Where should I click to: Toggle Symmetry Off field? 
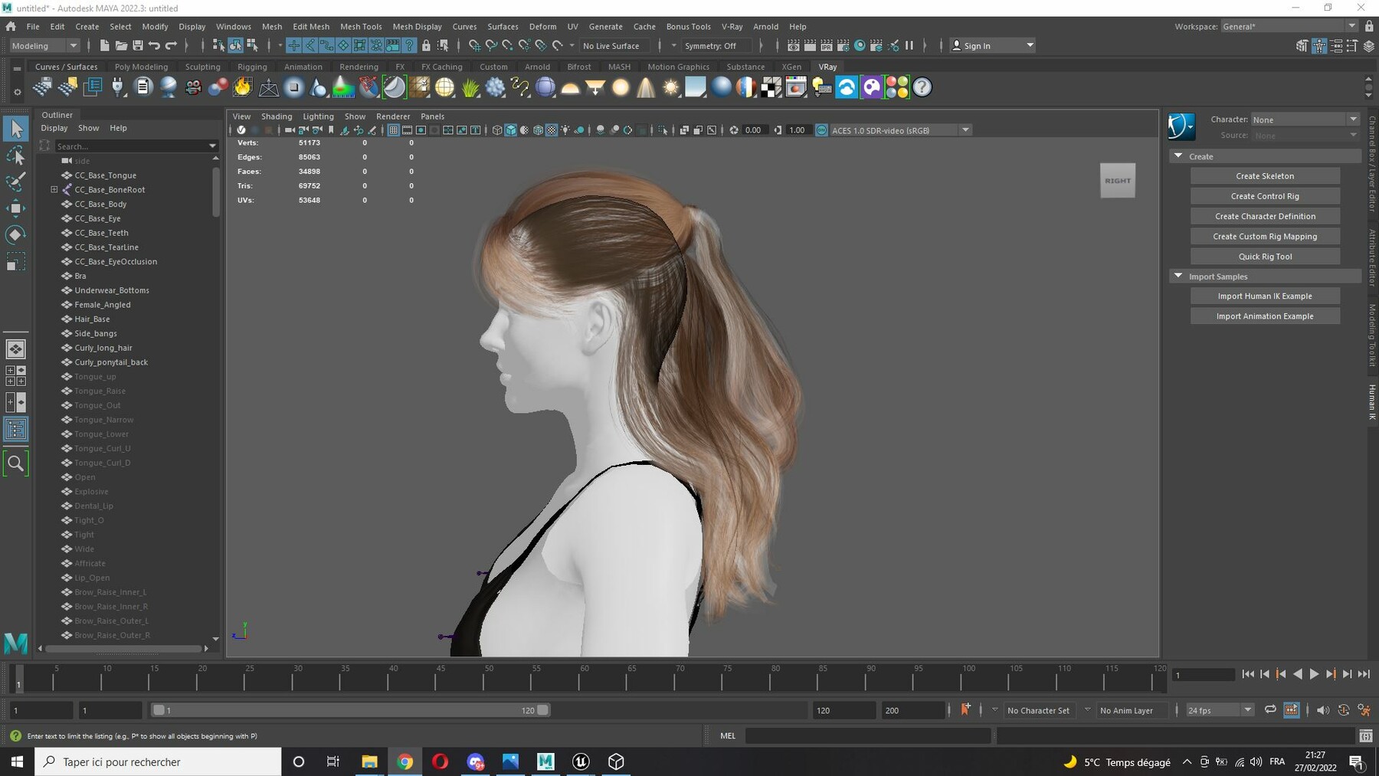coord(717,46)
